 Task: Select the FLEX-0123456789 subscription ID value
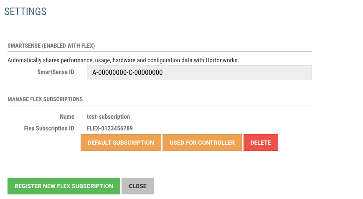coord(110,128)
